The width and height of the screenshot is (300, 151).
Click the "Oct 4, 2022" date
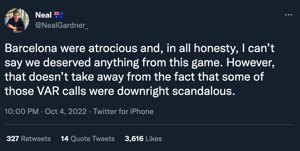[x=66, y=111]
